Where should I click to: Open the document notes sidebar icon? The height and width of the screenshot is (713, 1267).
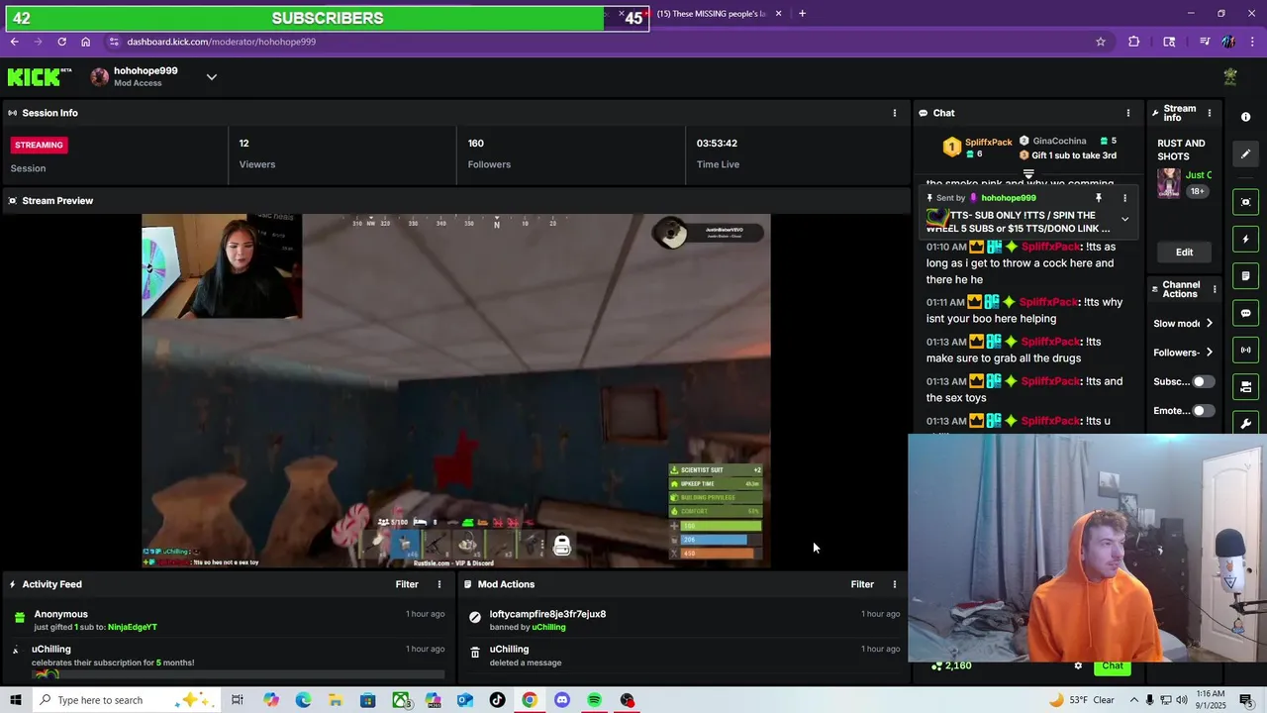click(1245, 276)
